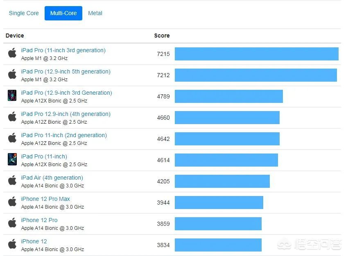Click the score bar for 4642

pyautogui.click(x=227, y=139)
